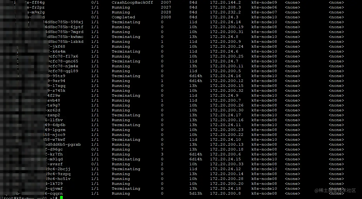The width and height of the screenshot is (362, 199).
Task: Click restart count 2007
Action: (166, 3)
